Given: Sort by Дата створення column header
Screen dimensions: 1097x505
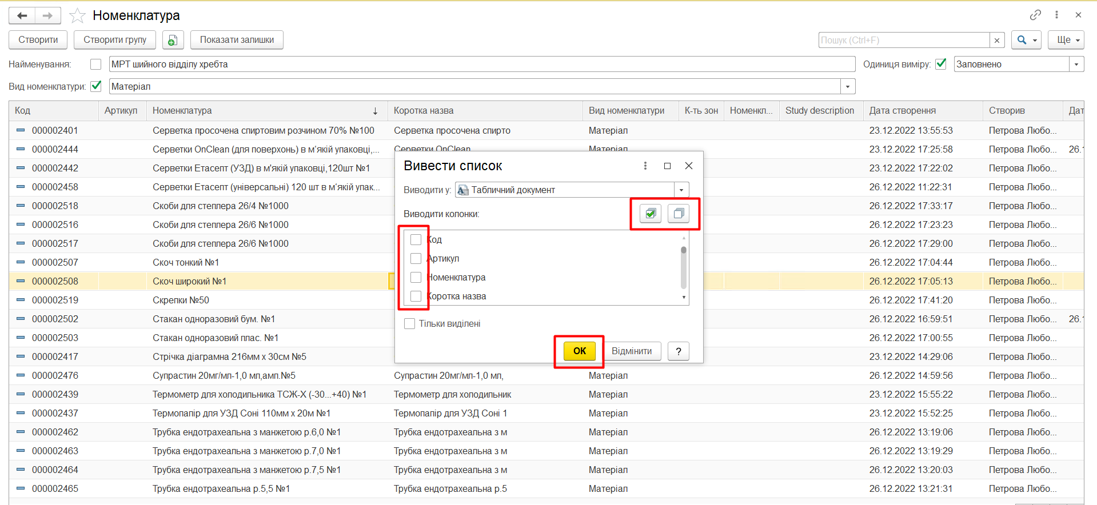Looking at the screenshot, I should (x=902, y=111).
